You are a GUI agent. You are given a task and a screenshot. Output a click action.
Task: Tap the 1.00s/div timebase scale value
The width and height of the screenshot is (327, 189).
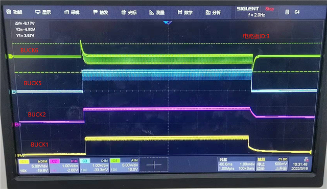[247, 164]
